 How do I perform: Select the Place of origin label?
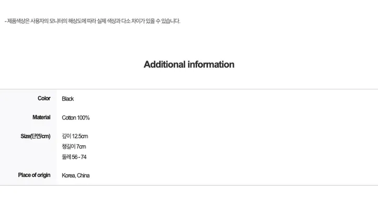34,175
